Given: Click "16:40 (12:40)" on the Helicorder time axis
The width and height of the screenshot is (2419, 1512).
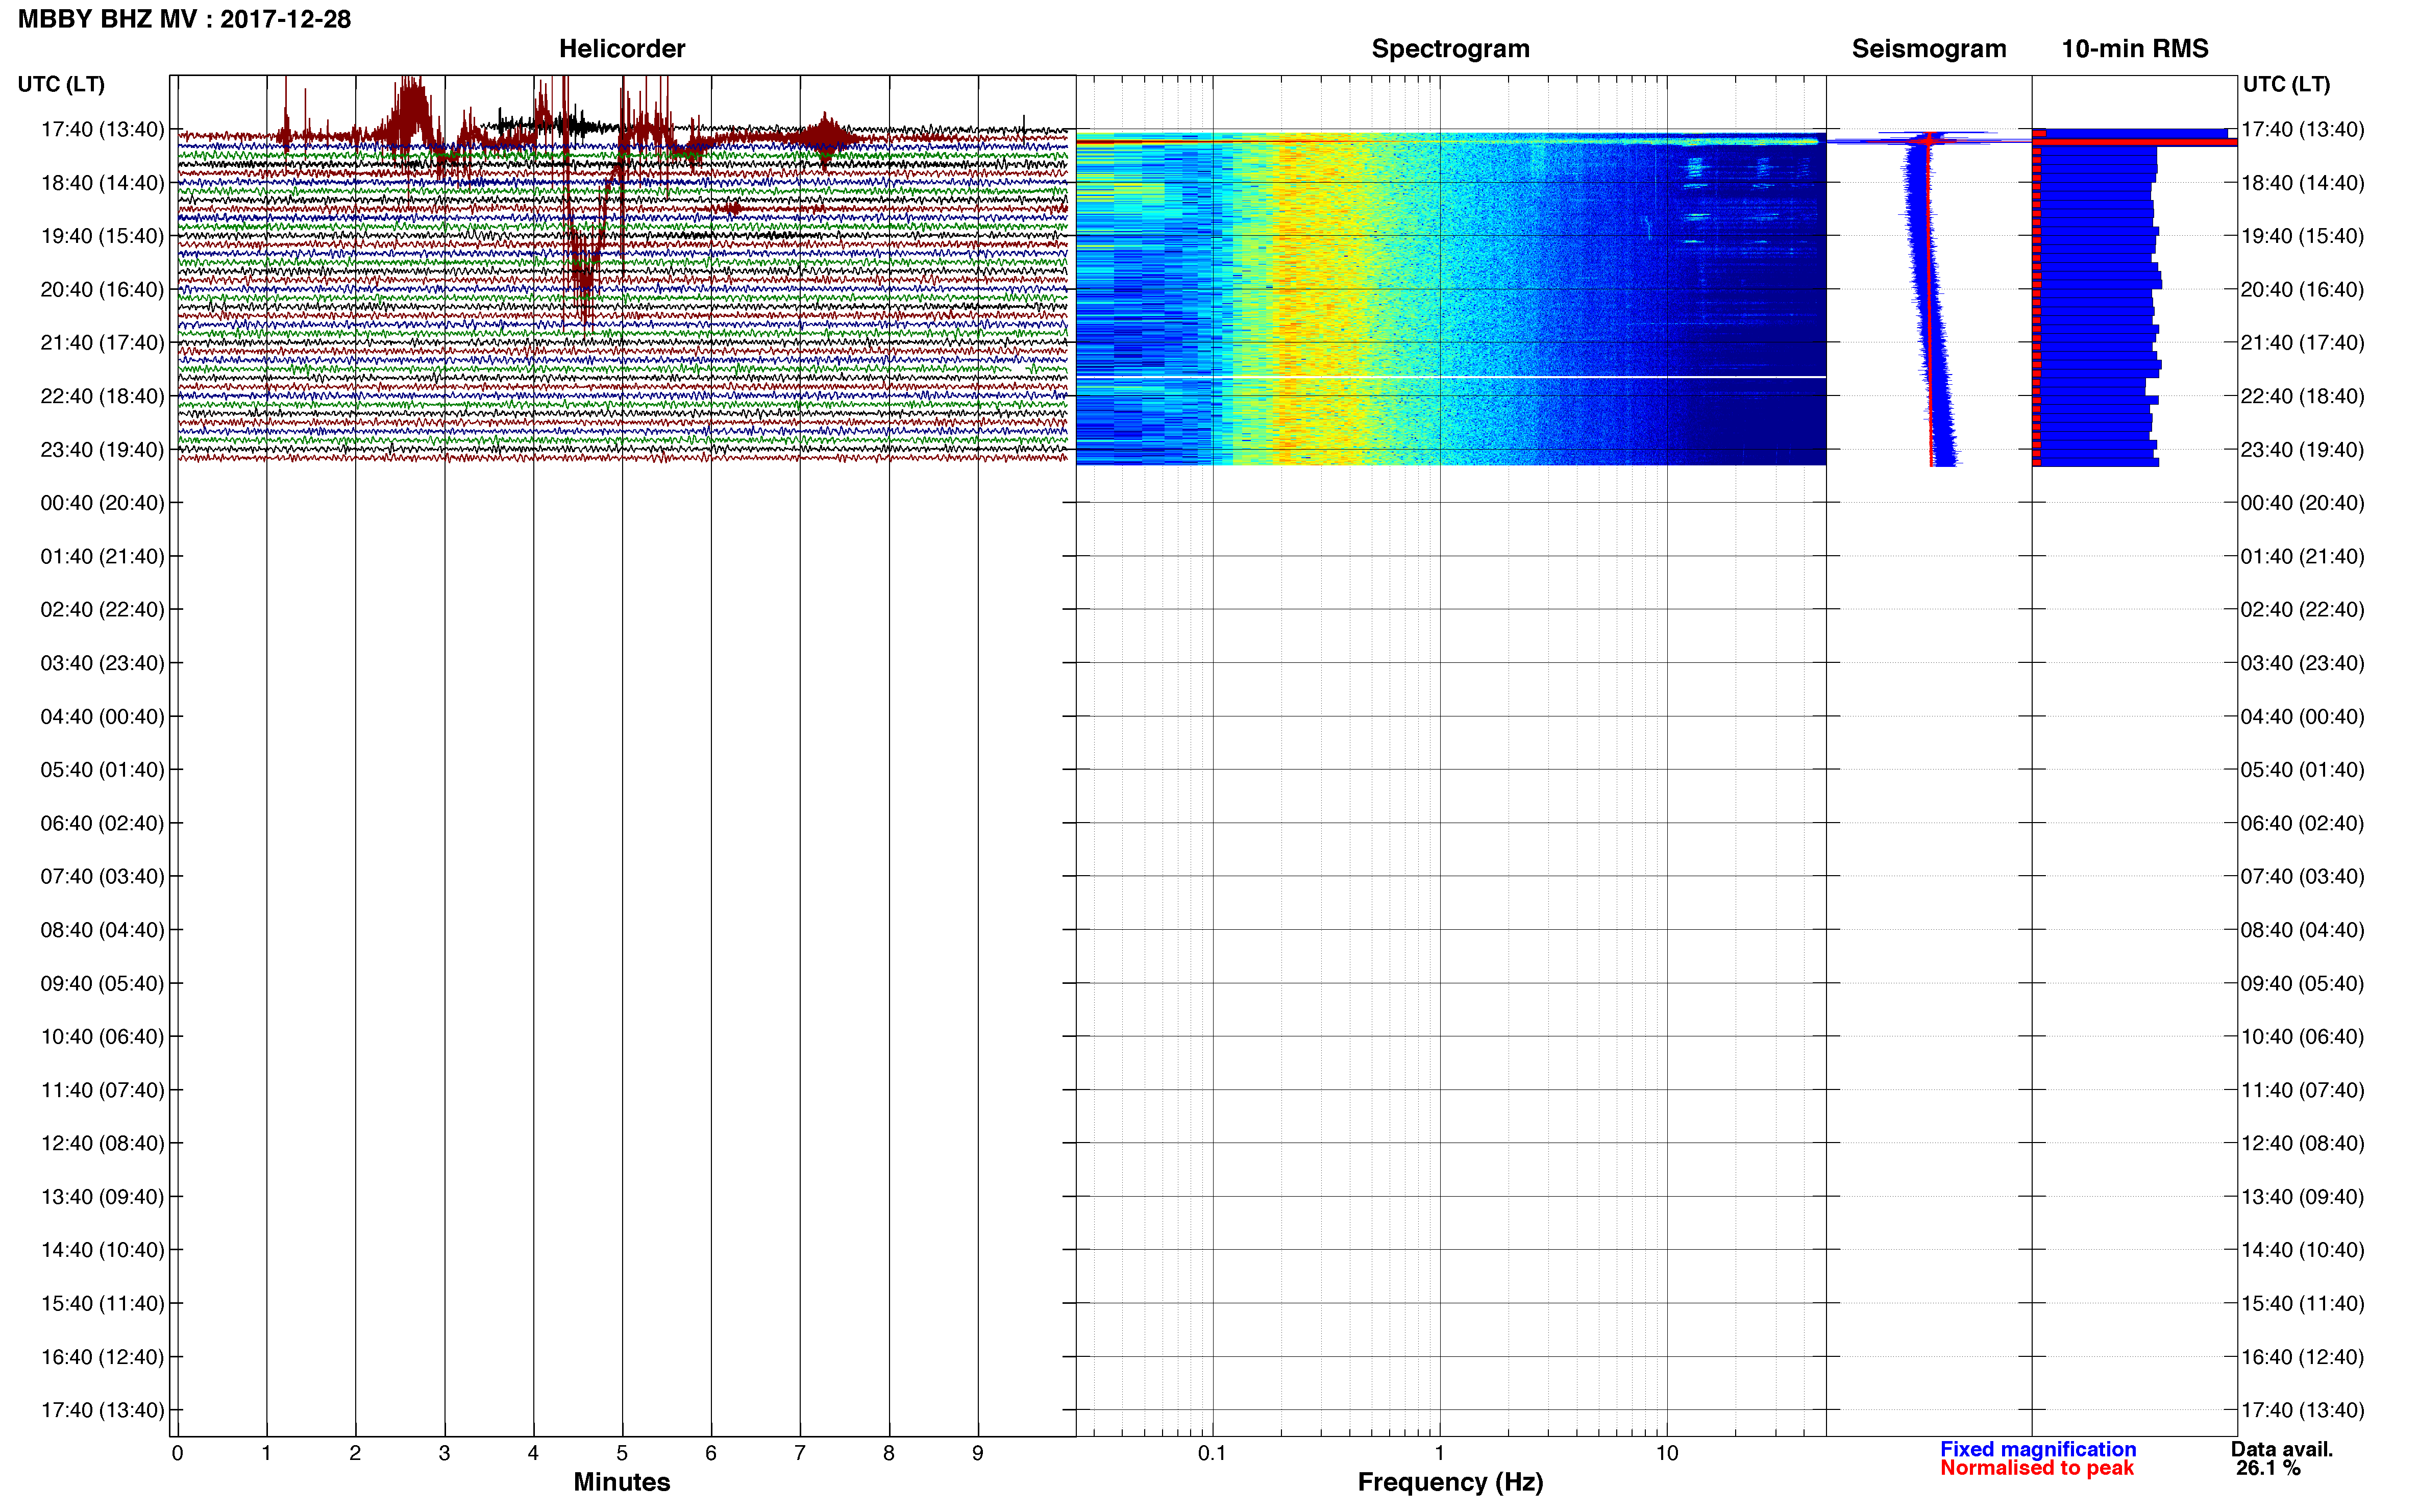Looking at the screenshot, I should (102, 1356).
